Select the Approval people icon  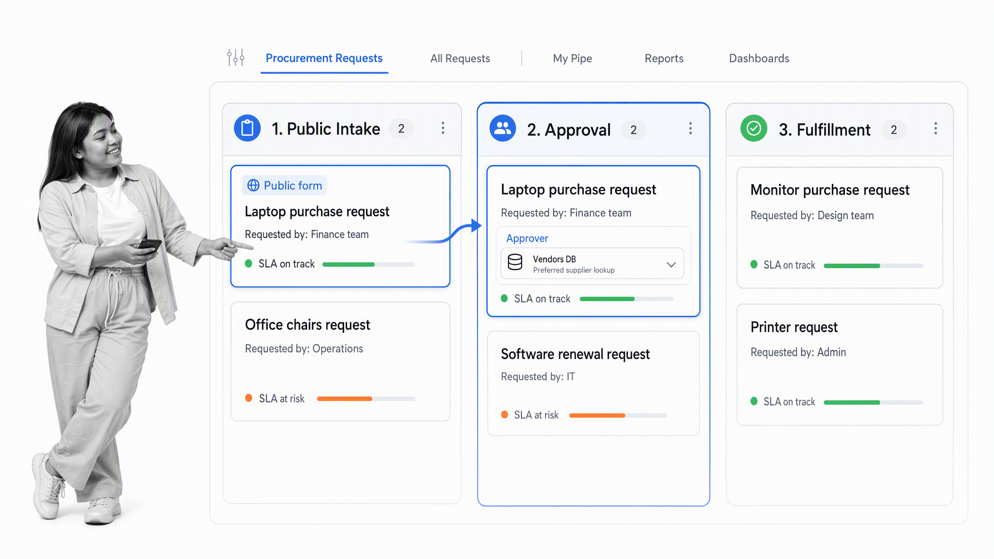[x=503, y=129]
